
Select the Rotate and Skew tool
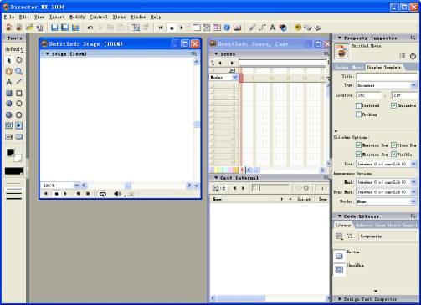pos(19,60)
